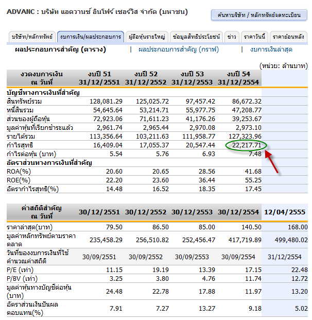This screenshot has height=320, width=312.
Task: Click the หนี้สินรวม row label
Action: (20, 110)
